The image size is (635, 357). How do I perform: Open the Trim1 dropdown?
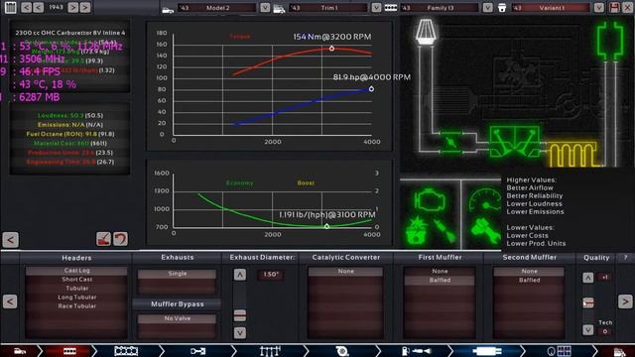pos(376,8)
